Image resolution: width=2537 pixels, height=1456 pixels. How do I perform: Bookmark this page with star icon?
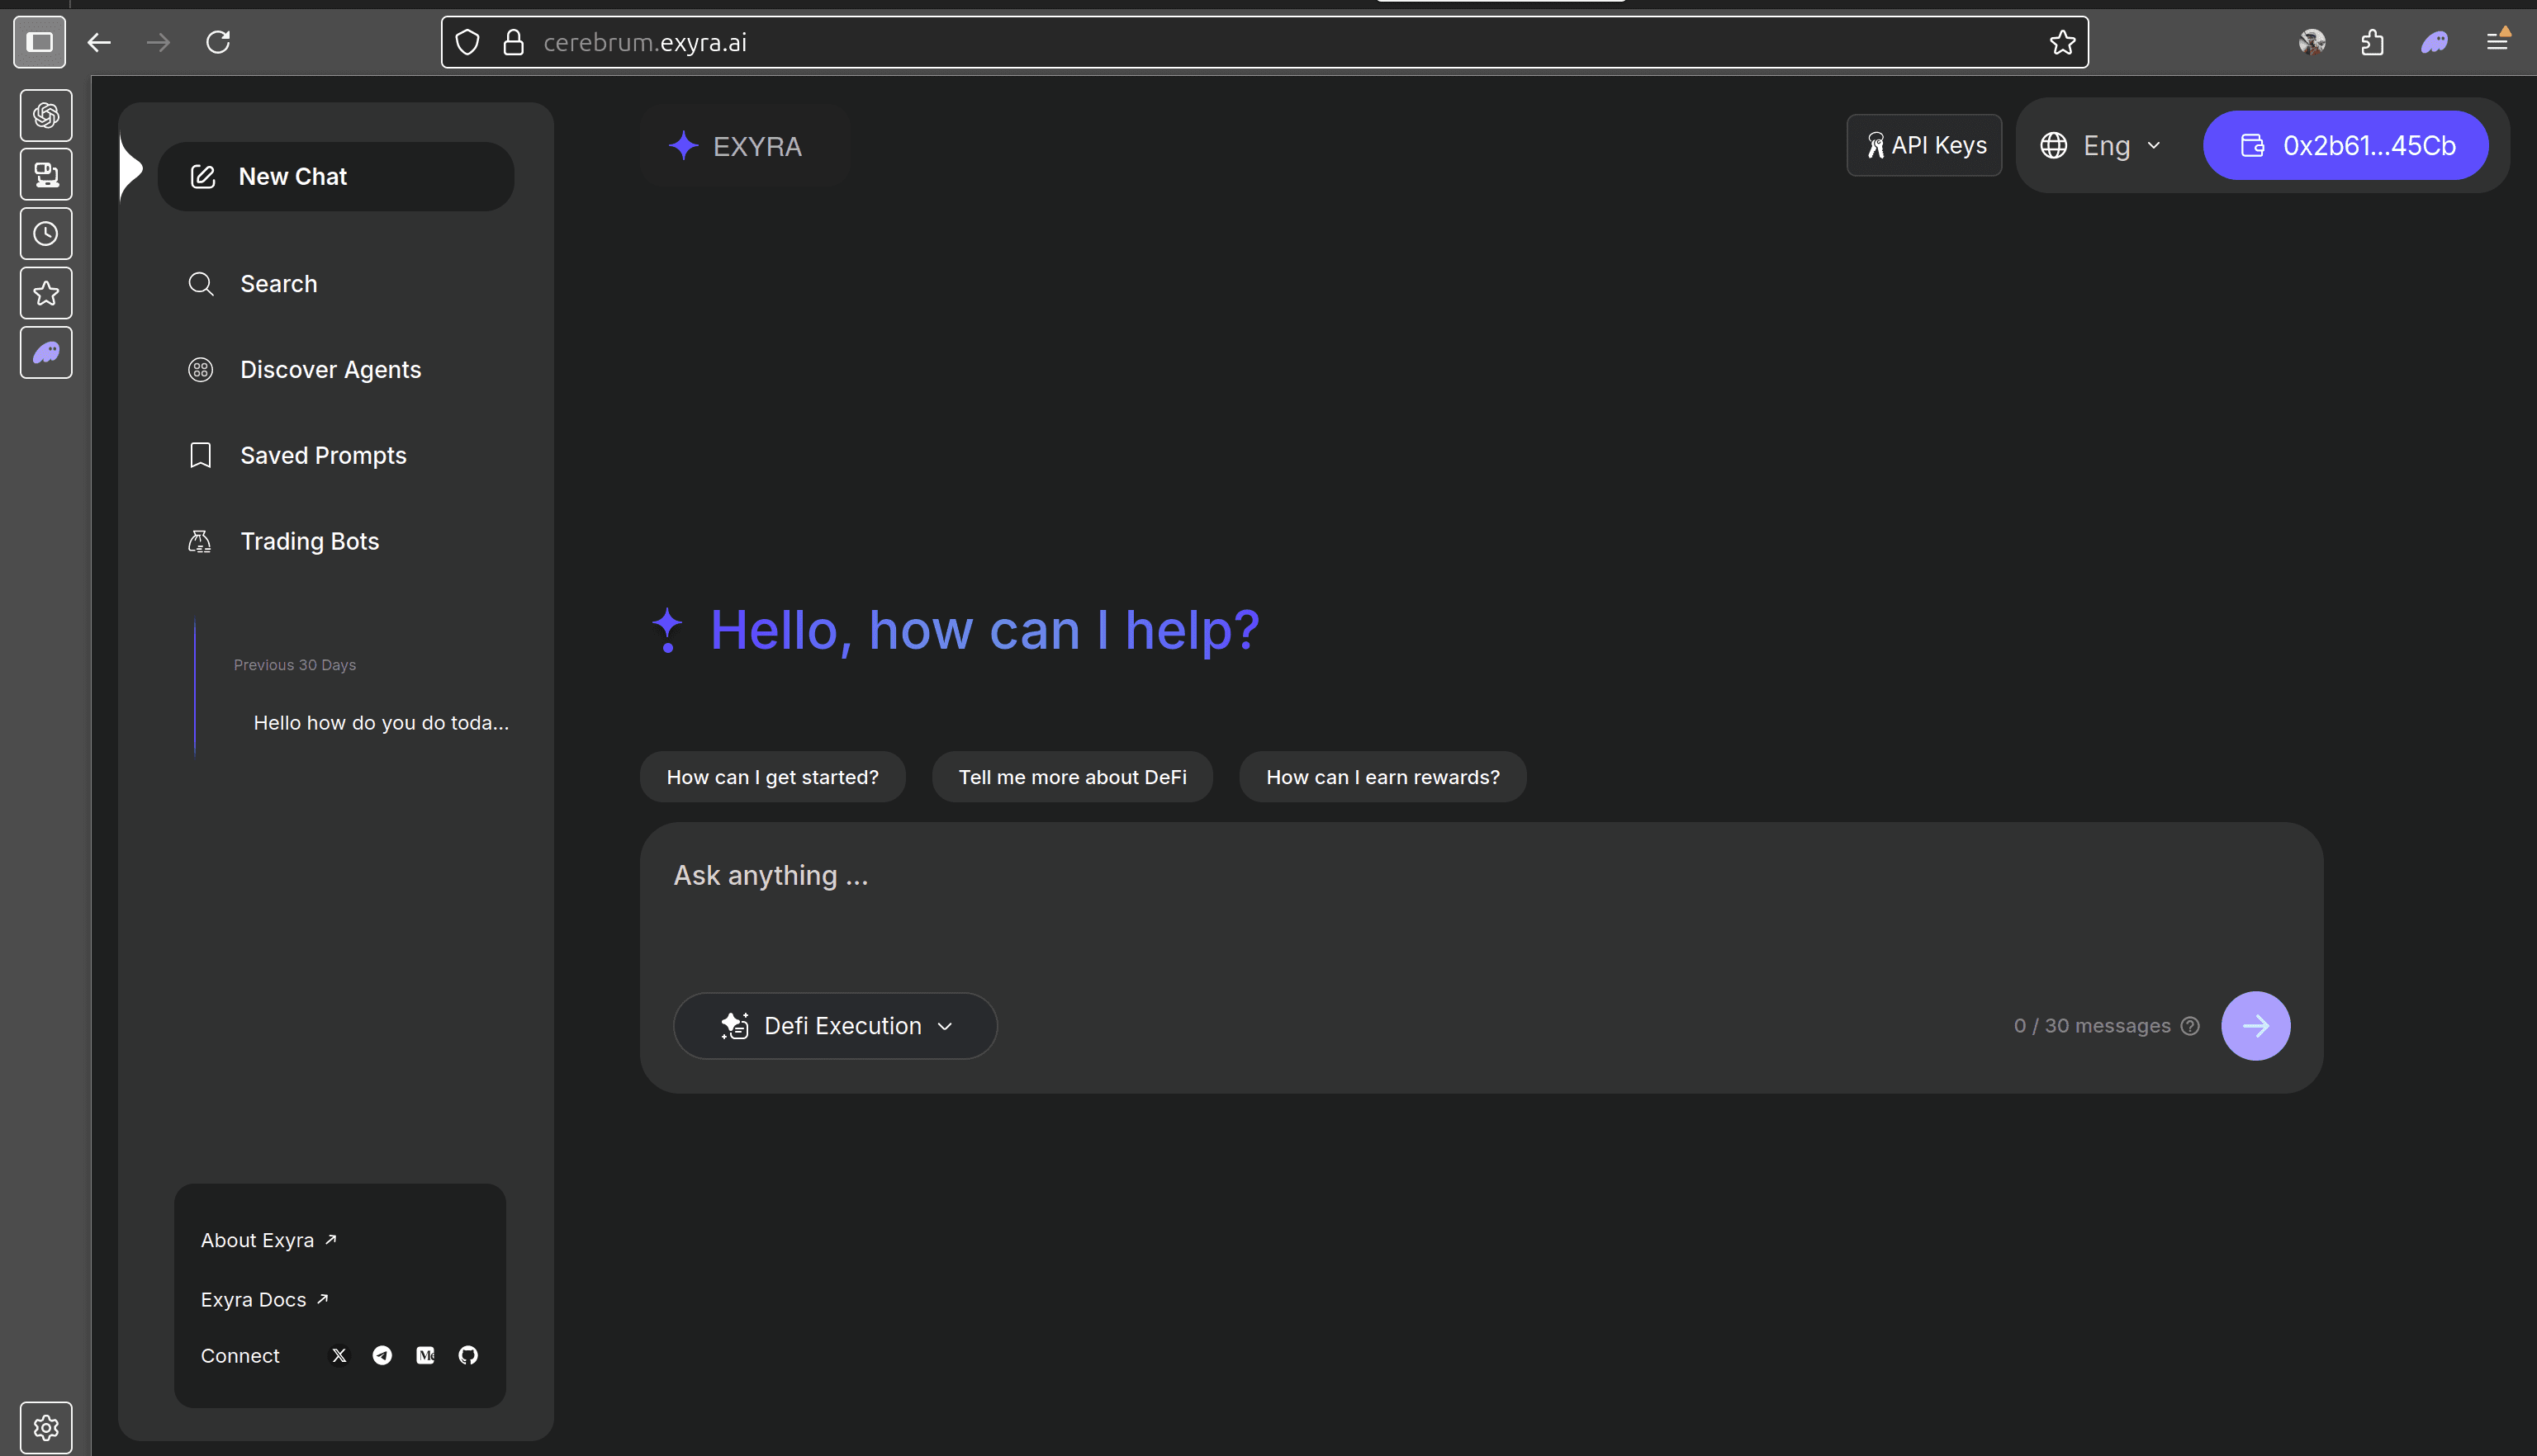coord(2062,42)
